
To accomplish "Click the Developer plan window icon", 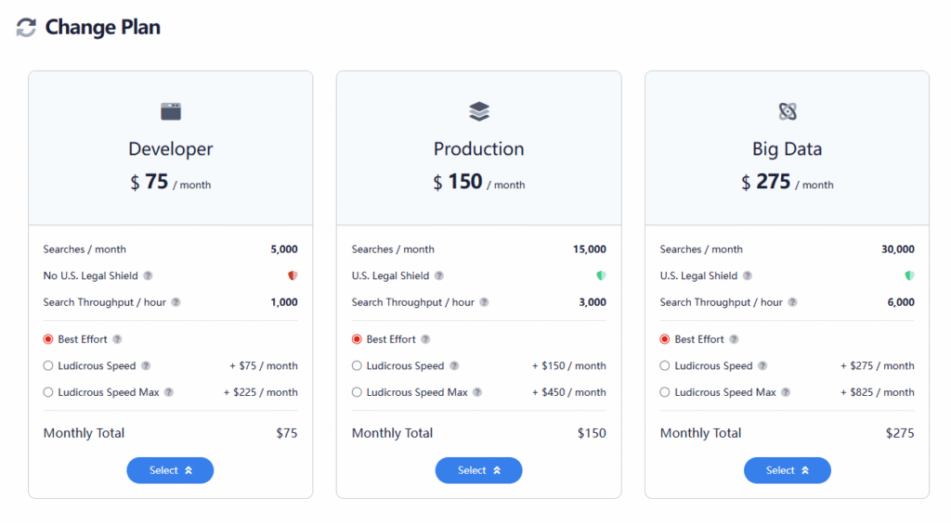I will [x=171, y=112].
